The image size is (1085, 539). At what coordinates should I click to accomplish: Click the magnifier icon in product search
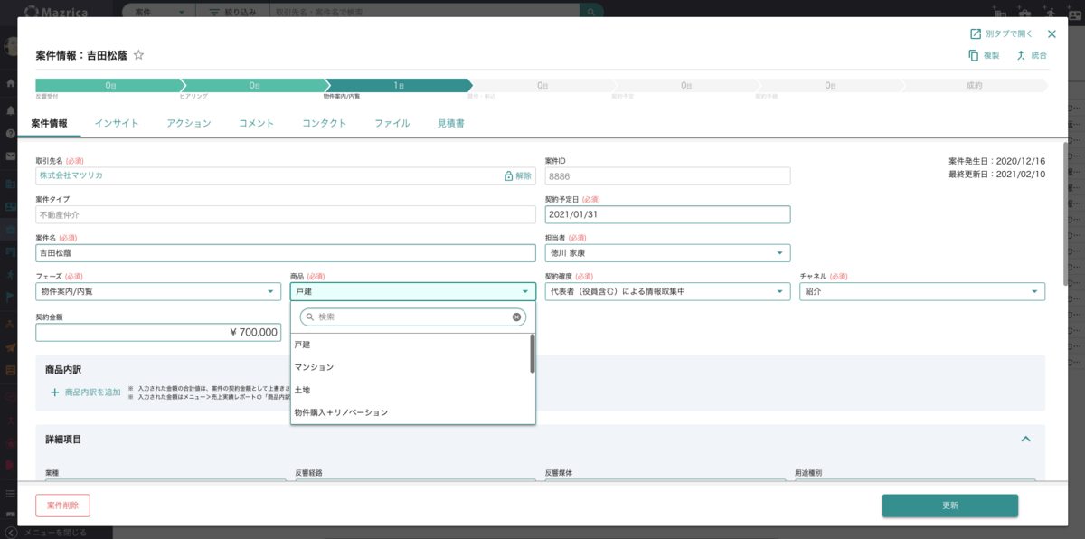(310, 317)
